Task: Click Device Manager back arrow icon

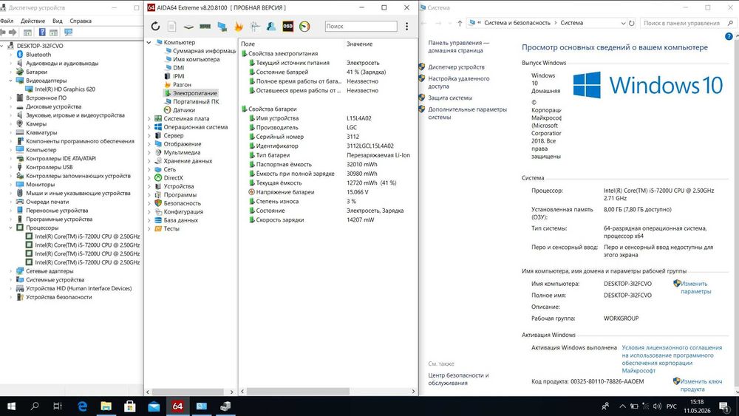Action: pyautogui.click(x=3, y=32)
